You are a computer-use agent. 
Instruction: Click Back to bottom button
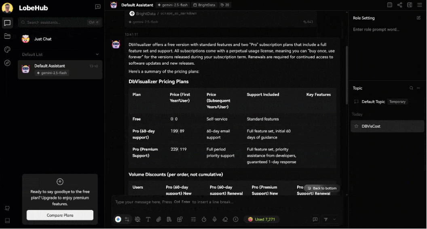pos(322,188)
